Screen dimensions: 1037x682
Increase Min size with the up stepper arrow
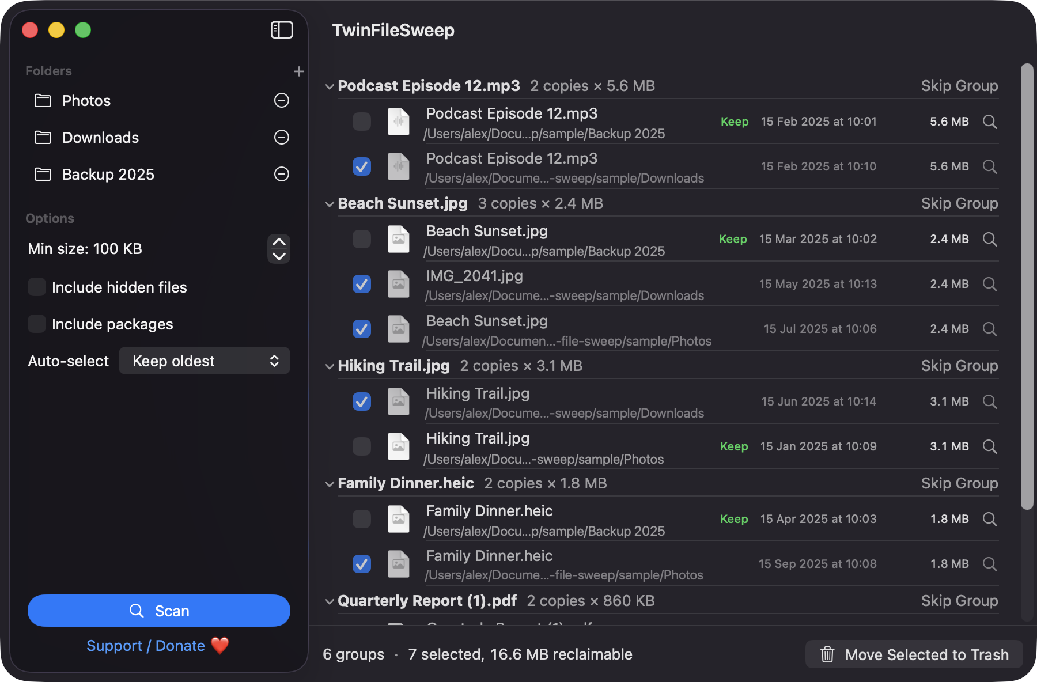[279, 241]
